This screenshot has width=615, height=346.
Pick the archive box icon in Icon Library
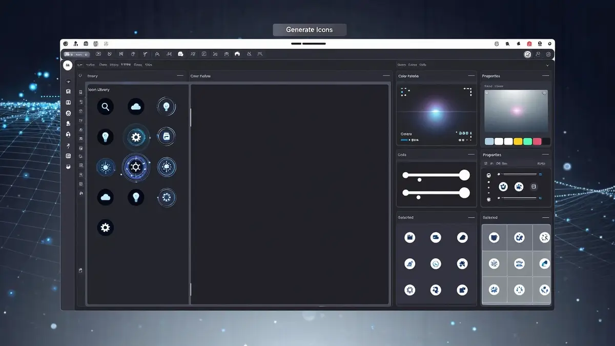pyautogui.click(x=166, y=136)
